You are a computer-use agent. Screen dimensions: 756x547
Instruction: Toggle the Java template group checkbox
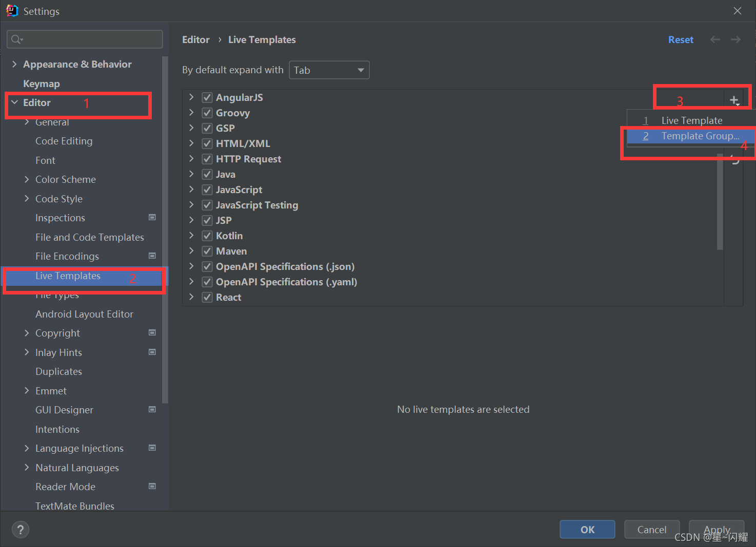(x=207, y=174)
